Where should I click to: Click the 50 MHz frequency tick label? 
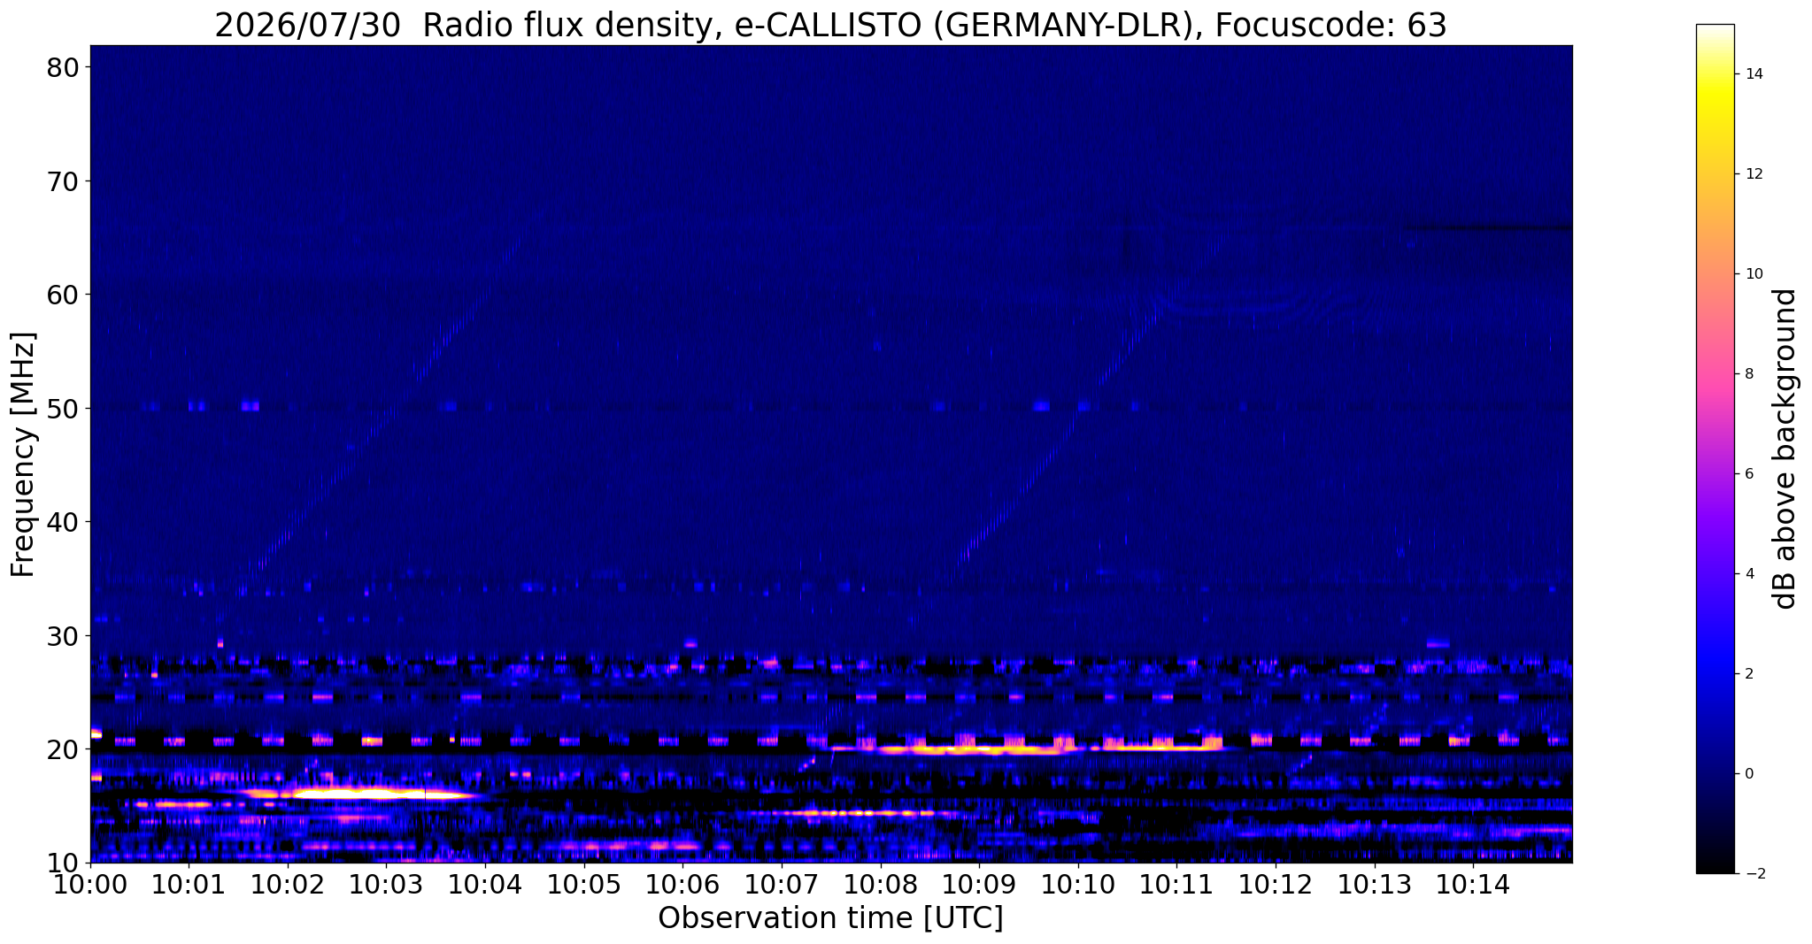point(62,409)
